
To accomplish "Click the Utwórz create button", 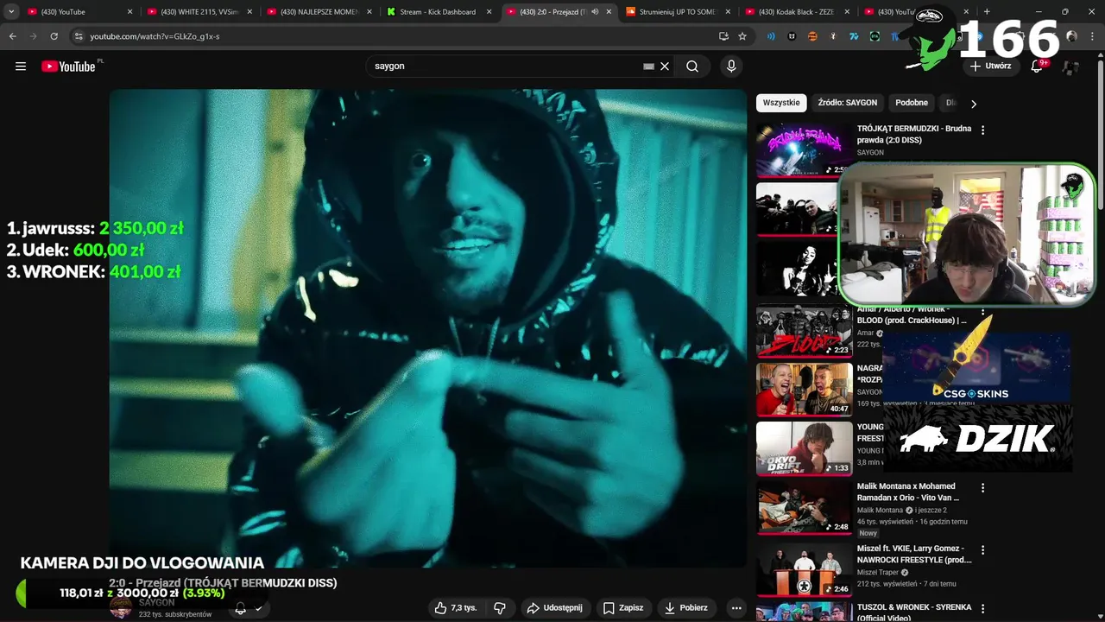I will (990, 67).
